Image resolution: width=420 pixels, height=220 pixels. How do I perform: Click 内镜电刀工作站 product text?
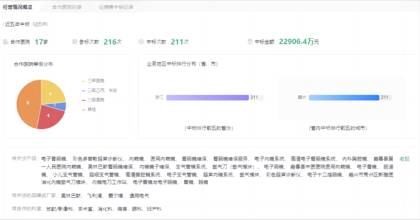click(x=109, y=182)
